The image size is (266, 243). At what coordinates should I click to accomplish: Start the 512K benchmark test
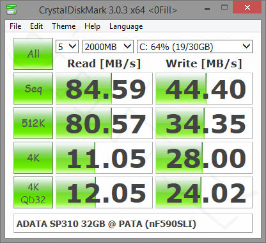[33, 123]
